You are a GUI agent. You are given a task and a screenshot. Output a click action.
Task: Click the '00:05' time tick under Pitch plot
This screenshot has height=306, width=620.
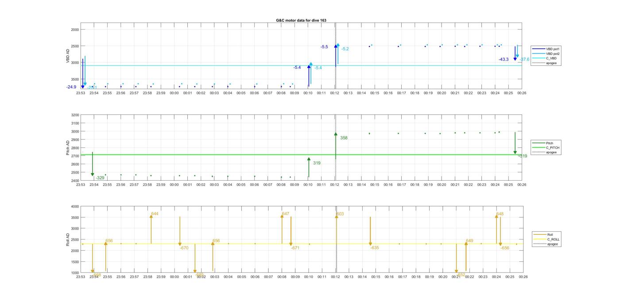tap(241, 185)
